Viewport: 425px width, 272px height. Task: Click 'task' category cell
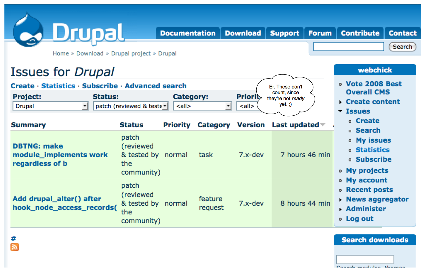pos(206,155)
